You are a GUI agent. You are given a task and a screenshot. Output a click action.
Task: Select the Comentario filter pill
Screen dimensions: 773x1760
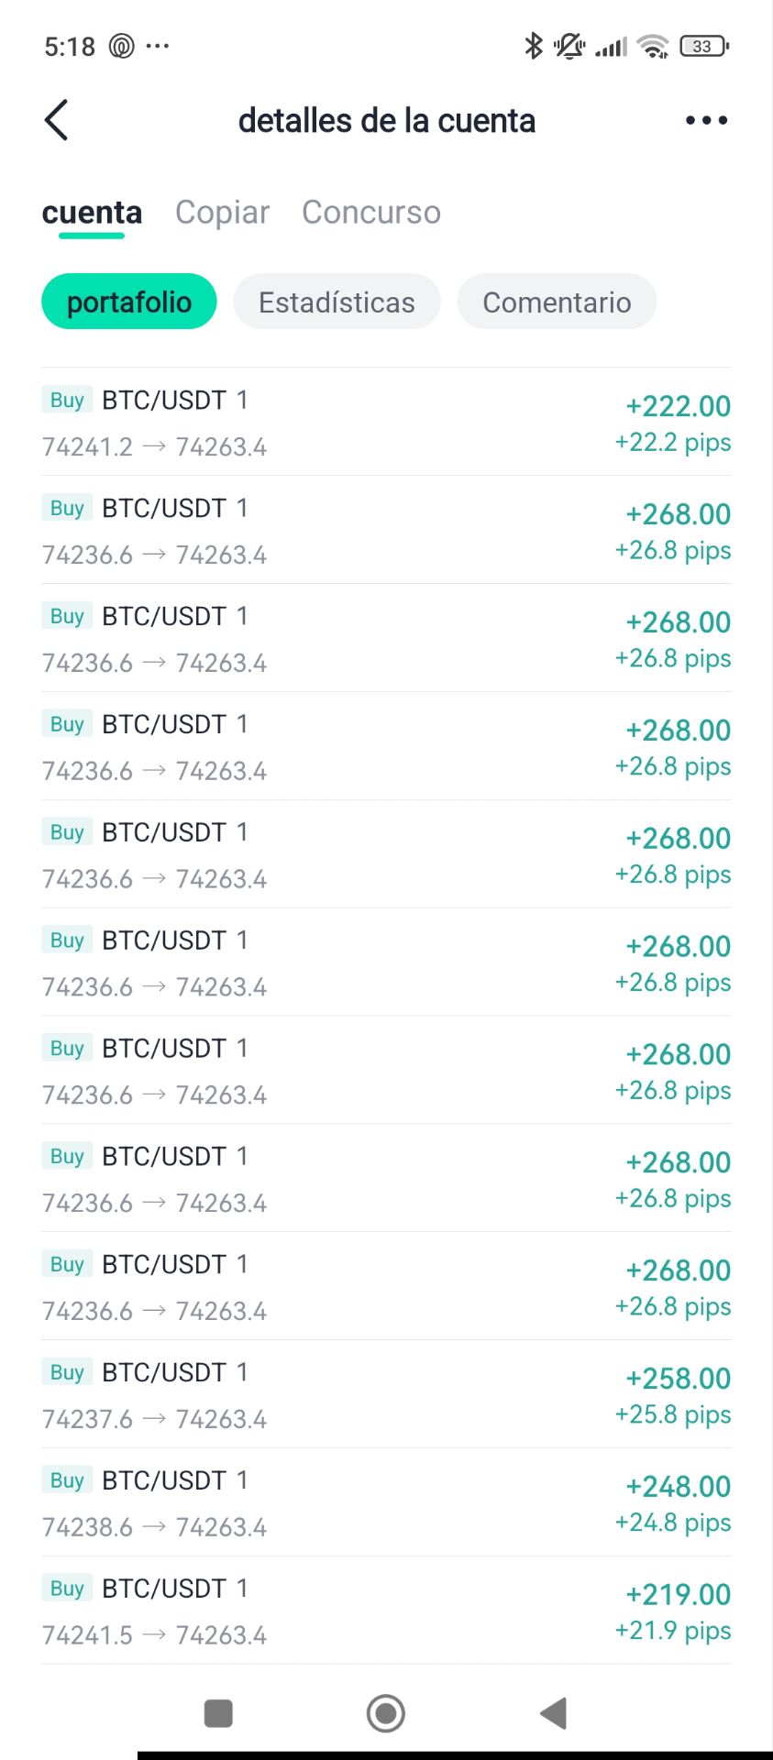pyautogui.click(x=557, y=302)
